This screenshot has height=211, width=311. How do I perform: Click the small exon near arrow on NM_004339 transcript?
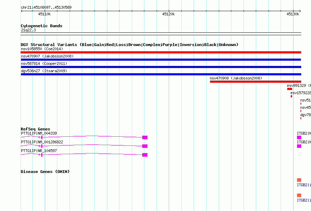[x=42, y=137]
